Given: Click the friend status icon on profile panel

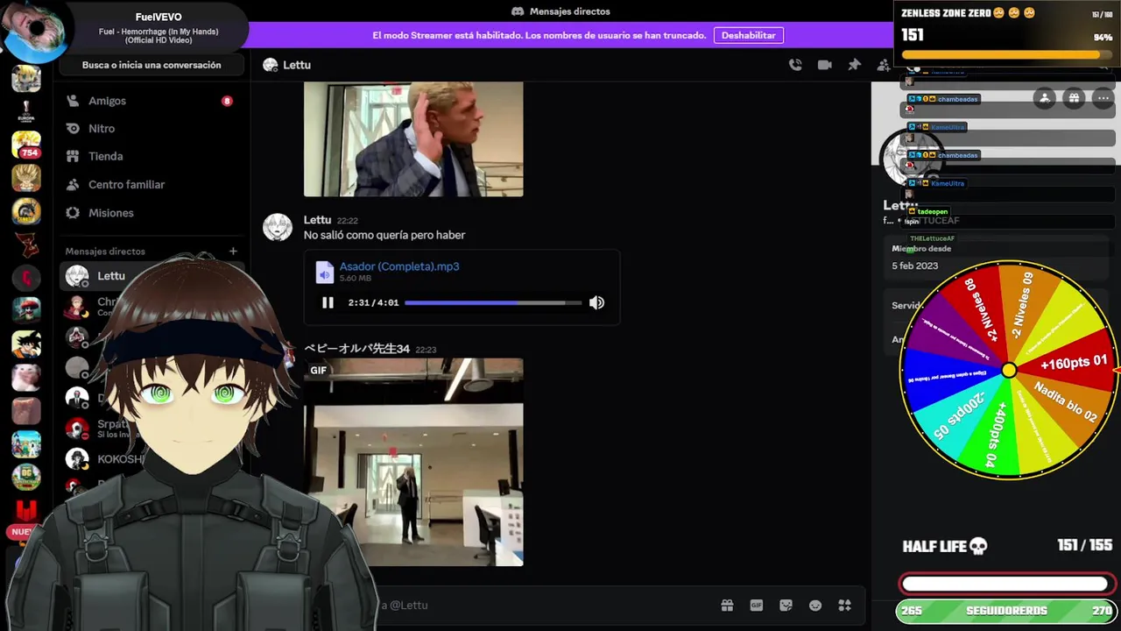Looking at the screenshot, I should pyautogui.click(x=1044, y=98).
